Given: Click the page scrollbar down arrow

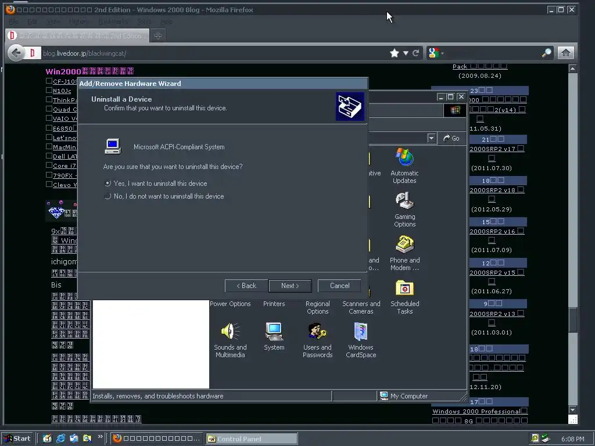Looking at the screenshot, I should (x=572, y=410).
